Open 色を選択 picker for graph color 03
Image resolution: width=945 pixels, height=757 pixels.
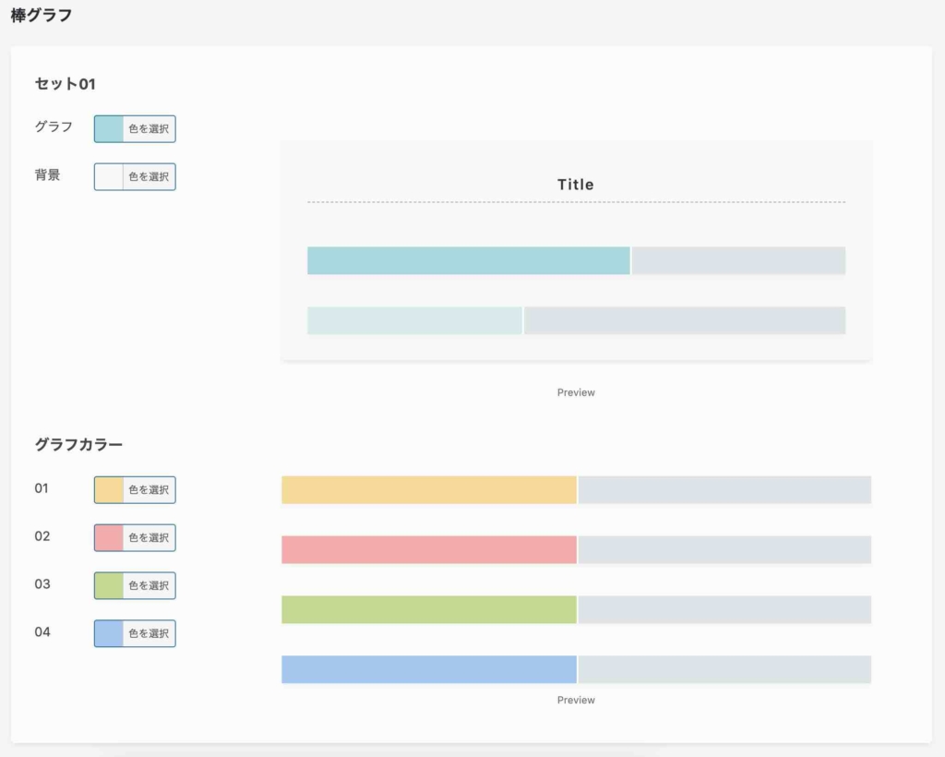(149, 586)
